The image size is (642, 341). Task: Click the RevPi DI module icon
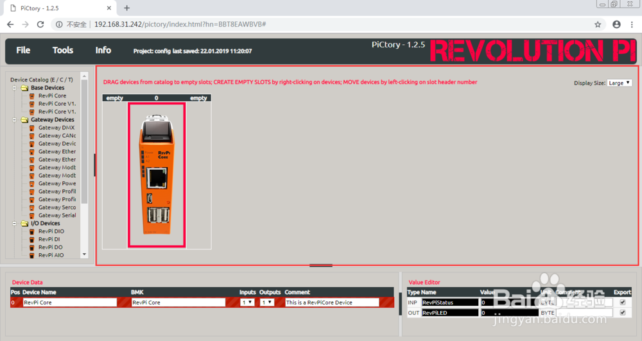point(32,240)
